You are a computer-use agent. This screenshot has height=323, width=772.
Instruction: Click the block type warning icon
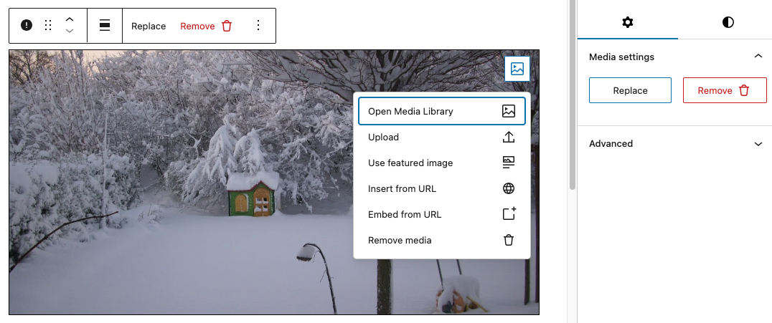coord(27,26)
